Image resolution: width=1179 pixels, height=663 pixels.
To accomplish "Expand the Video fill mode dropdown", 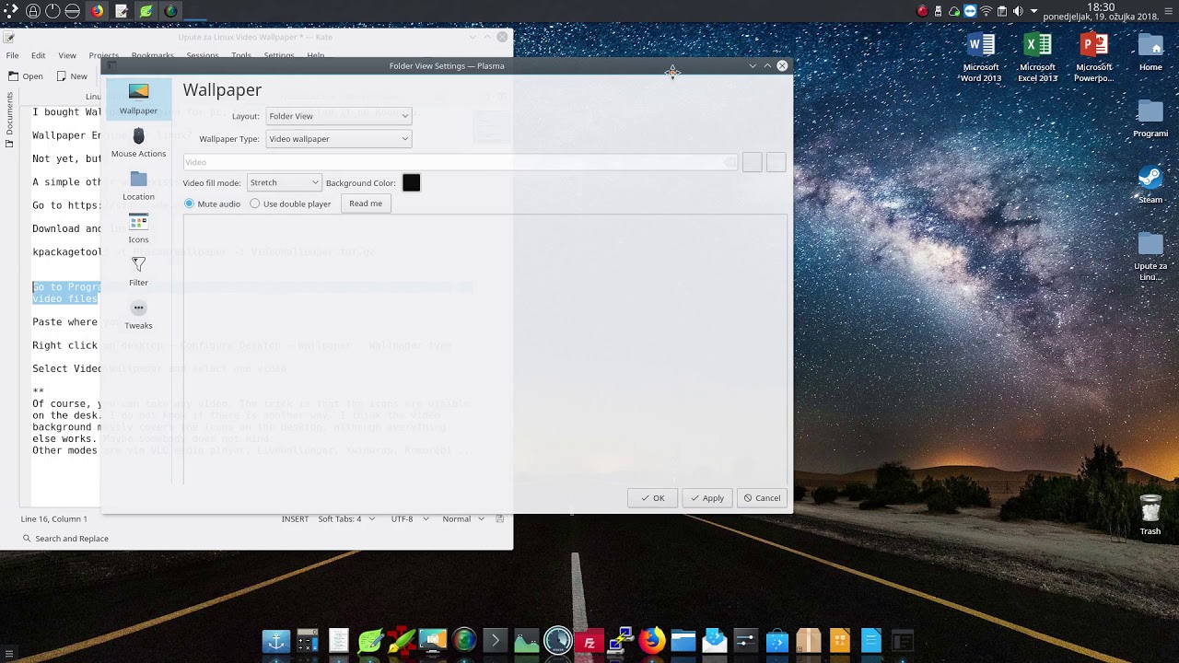I will click(284, 182).
